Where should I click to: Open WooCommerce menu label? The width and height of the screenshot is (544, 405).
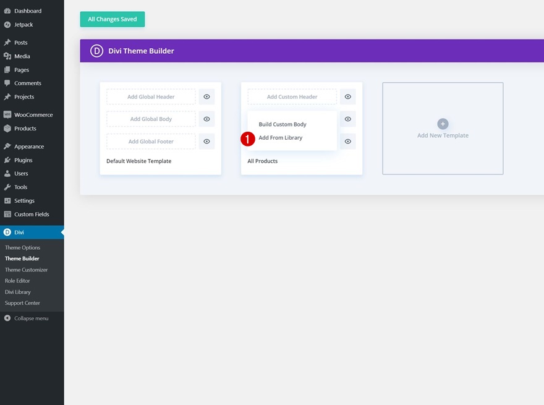click(x=33, y=114)
